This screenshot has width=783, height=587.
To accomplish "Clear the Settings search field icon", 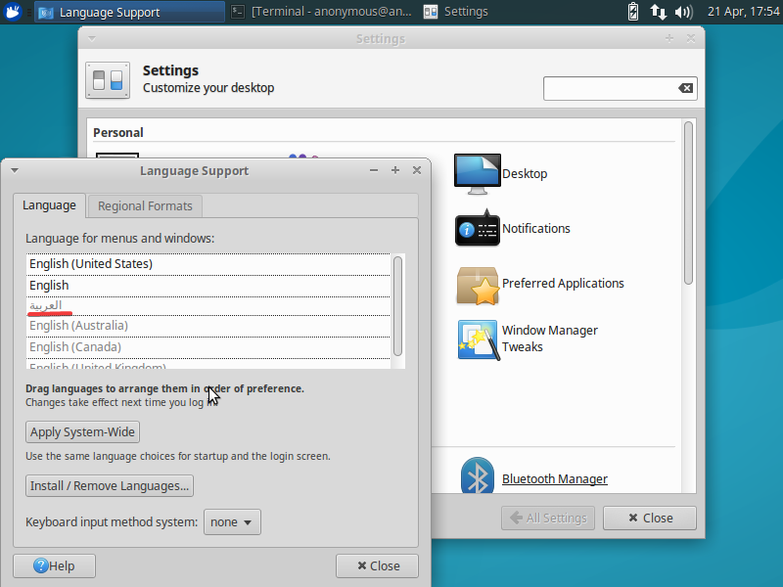I will coord(685,89).
